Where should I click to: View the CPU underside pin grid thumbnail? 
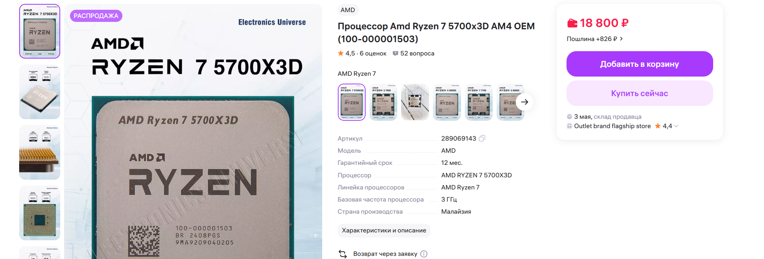coord(39,213)
